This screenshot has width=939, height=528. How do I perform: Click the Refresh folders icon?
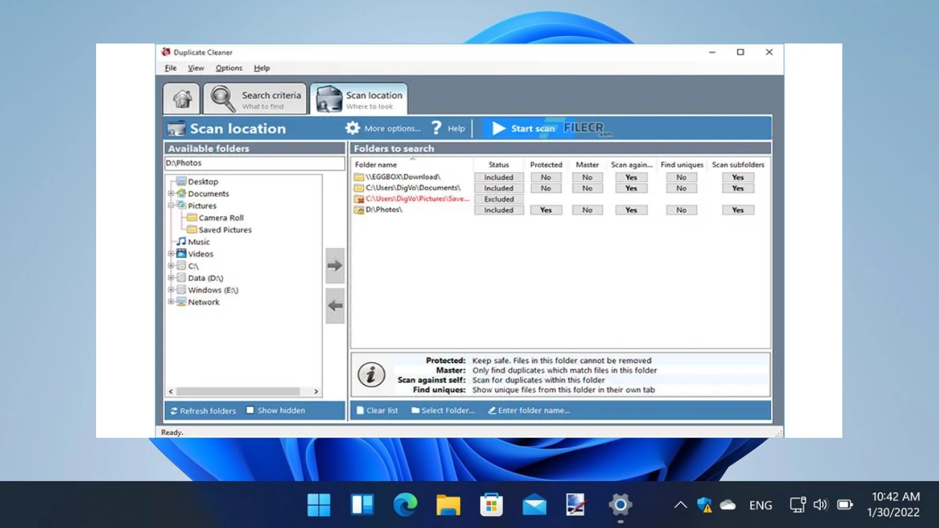point(174,411)
